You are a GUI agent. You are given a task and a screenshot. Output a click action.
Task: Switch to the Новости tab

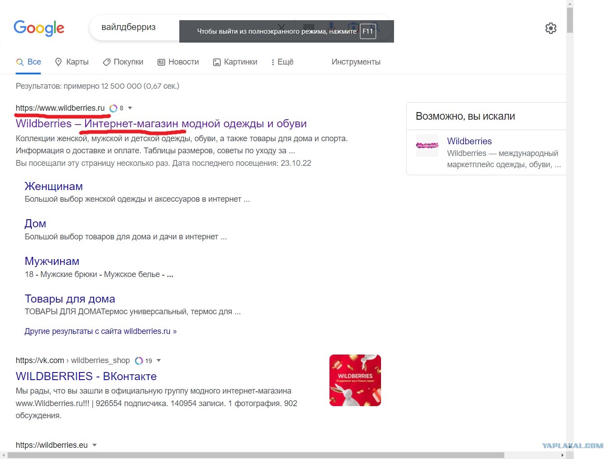tap(178, 62)
